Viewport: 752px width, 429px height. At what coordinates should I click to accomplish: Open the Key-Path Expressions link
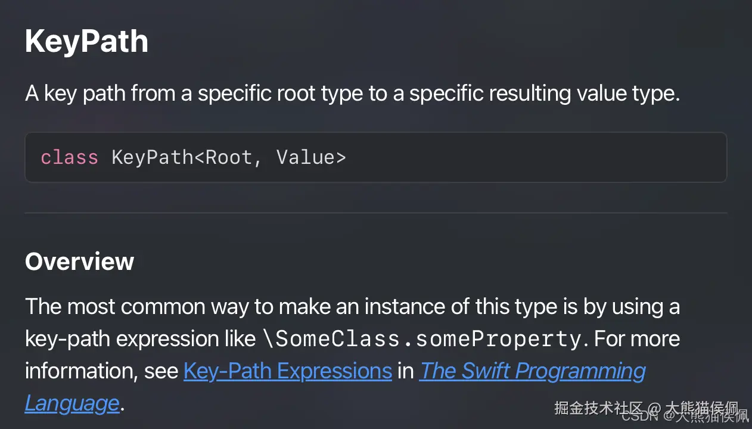click(287, 371)
